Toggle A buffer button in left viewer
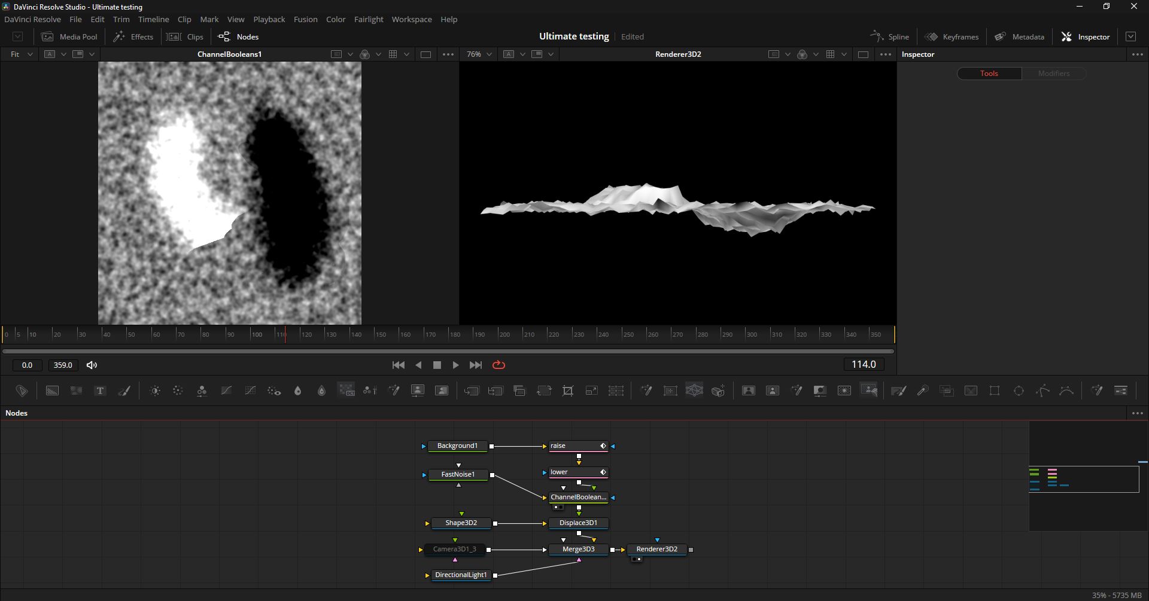Viewport: 1149px width, 601px height. [50, 54]
